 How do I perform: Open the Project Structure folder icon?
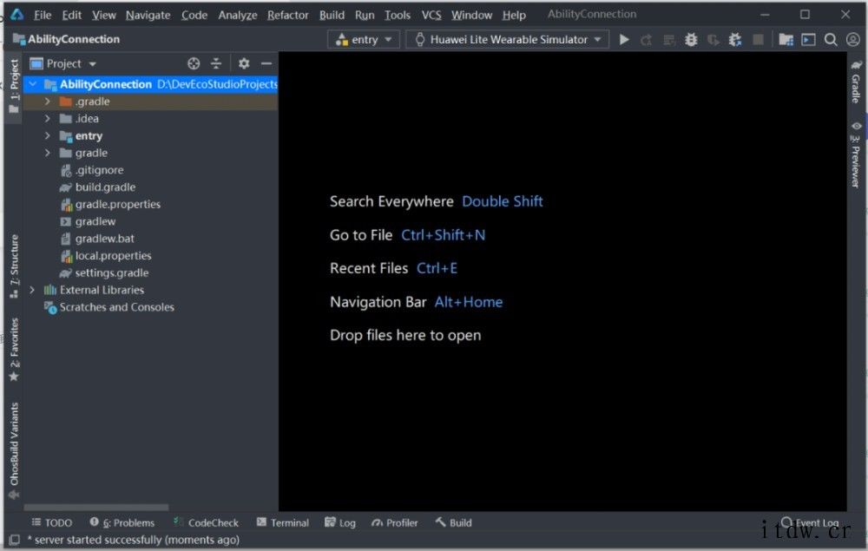[x=786, y=39]
